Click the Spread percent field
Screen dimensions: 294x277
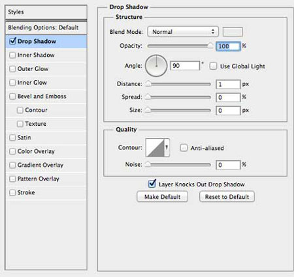[228, 97]
